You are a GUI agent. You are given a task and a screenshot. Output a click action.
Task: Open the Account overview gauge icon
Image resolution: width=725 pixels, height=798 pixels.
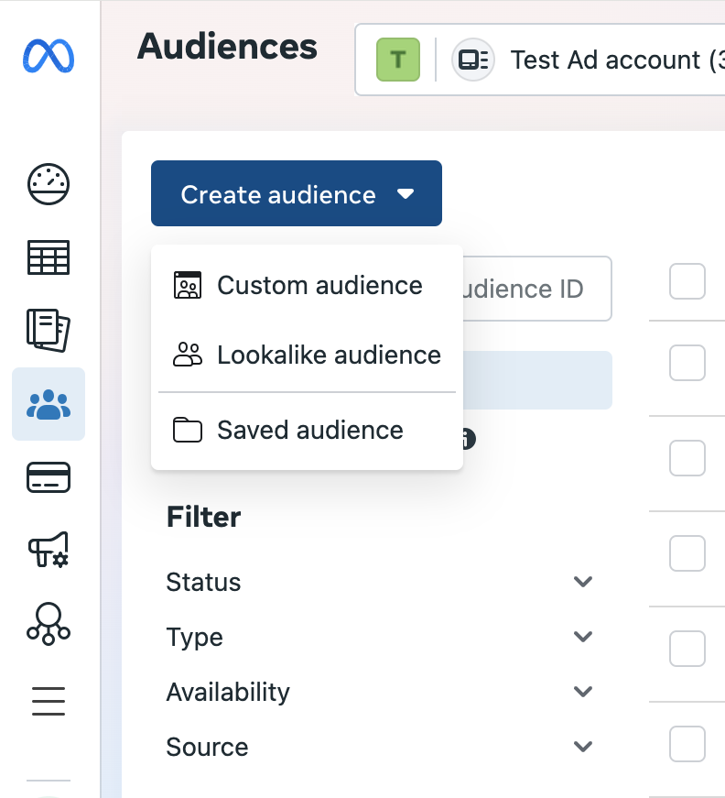point(49,184)
